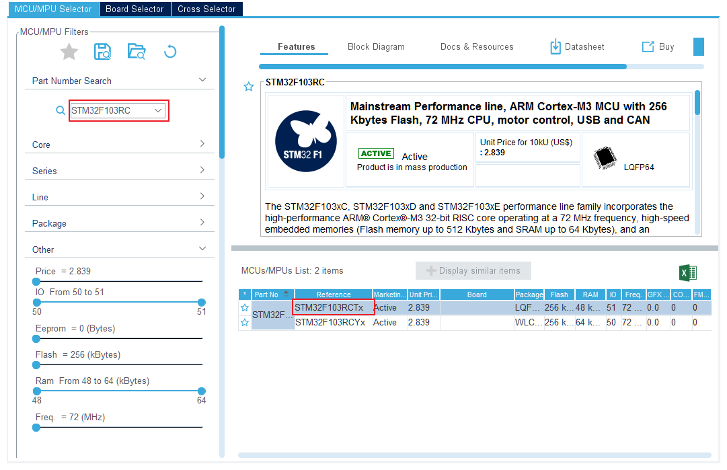This screenshot has width=727, height=470.
Task: Switch to Board Selector tab
Action: click(135, 9)
